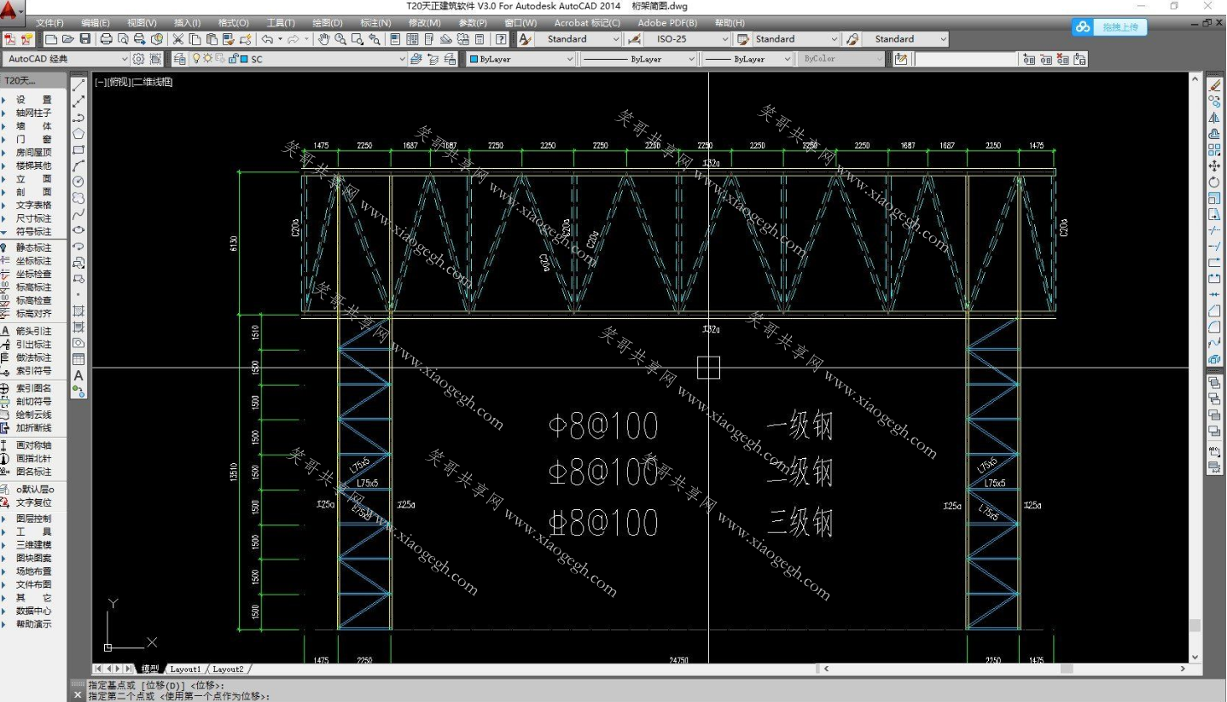Select the Rectangle draw tool
Image resolution: width=1227 pixels, height=702 pixels.
79,150
